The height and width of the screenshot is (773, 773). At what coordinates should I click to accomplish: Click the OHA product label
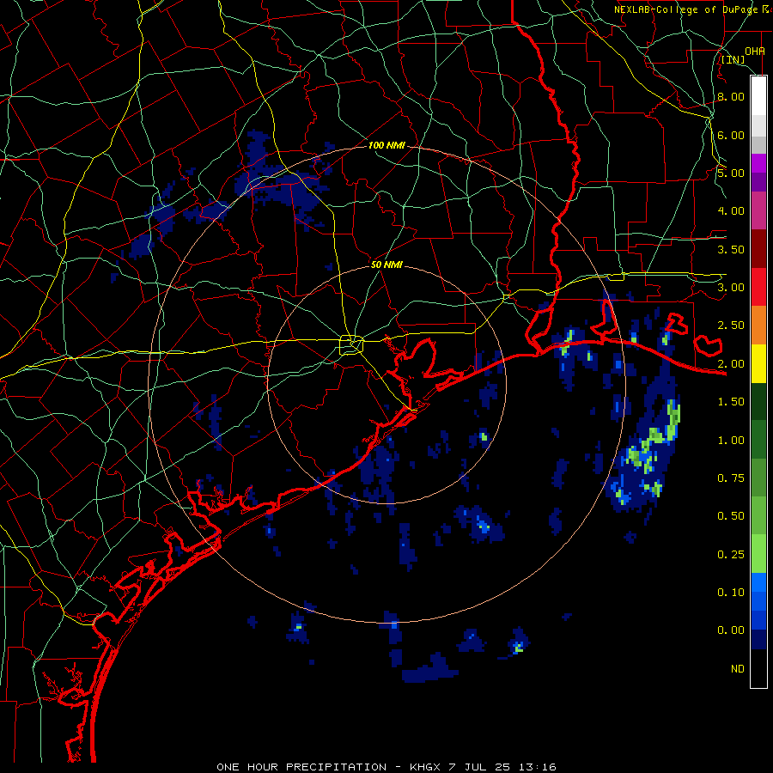(755, 52)
